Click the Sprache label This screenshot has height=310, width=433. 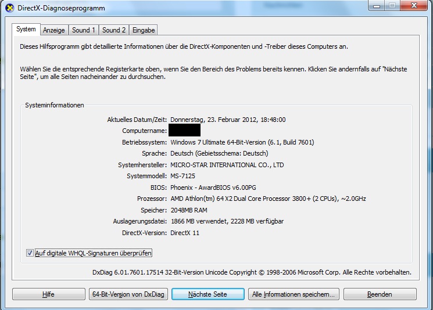(x=155, y=153)
